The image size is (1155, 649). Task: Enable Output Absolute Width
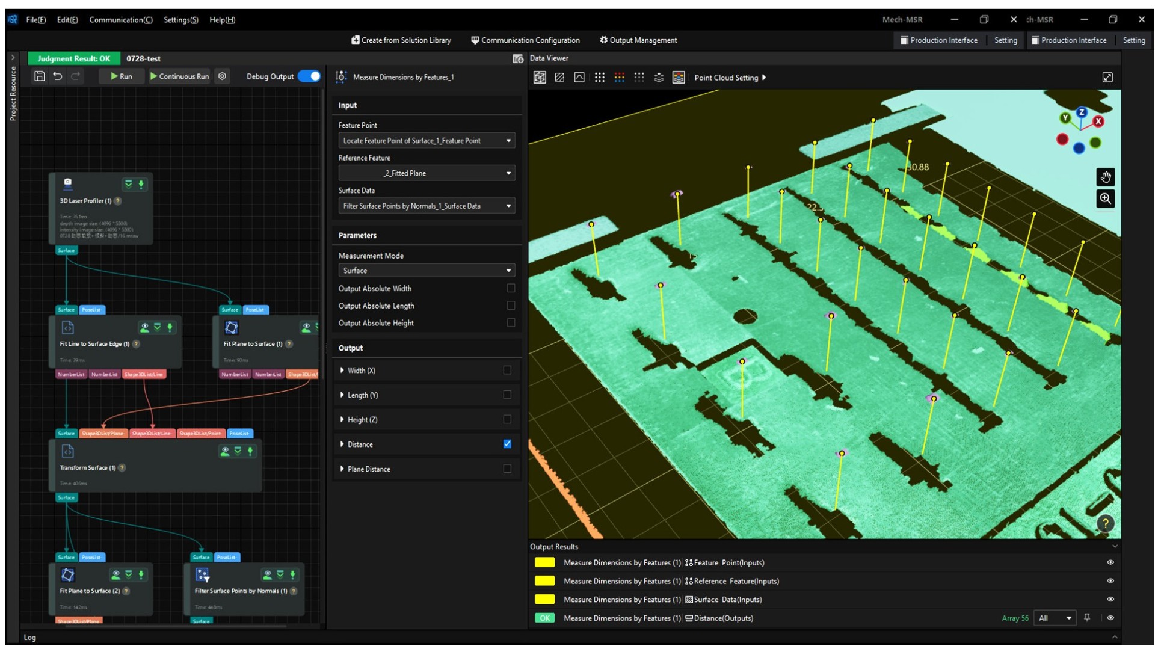coord(510,288)
